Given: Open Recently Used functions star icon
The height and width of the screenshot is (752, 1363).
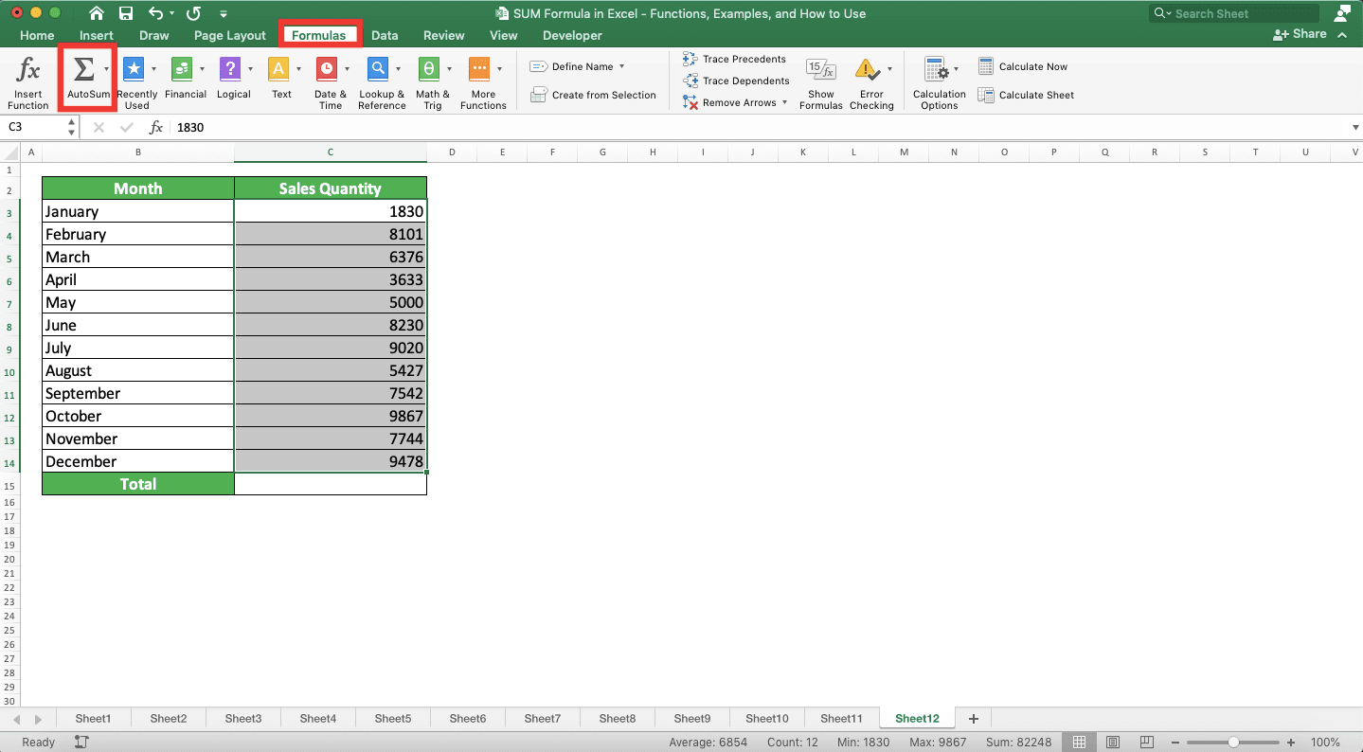Looking at the screenshot, I should tap(135, 69).
